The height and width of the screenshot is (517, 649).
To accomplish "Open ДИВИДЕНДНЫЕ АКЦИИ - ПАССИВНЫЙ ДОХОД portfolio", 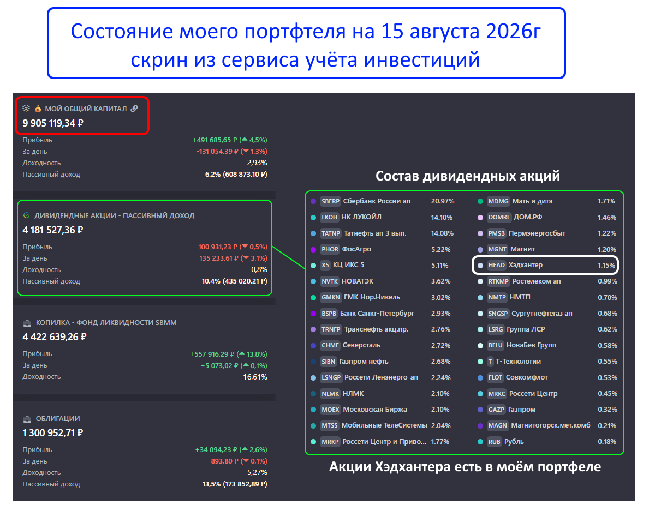I will 114,215.
